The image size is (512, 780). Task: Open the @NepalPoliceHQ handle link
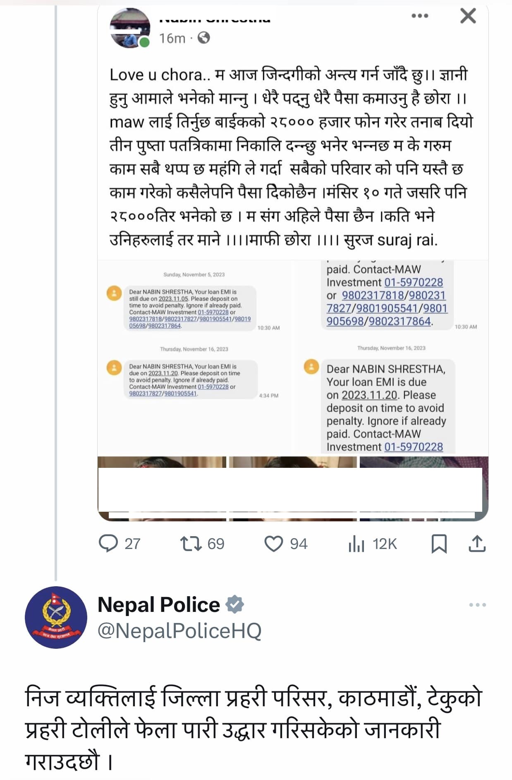[x=179, y=631]
